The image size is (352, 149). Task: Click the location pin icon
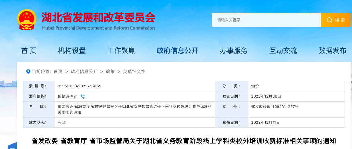click(x=28, y=71)
